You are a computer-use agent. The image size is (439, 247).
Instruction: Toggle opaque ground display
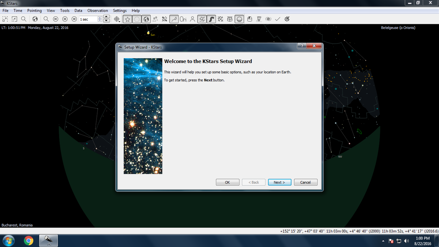(239, 19)
